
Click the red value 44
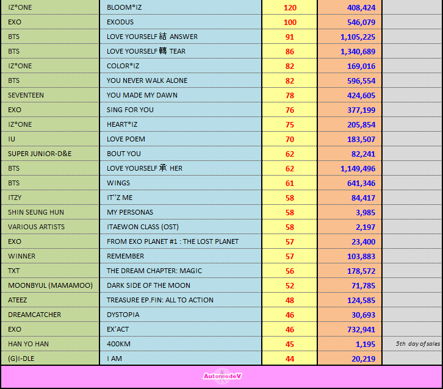[x=290, y=359]
